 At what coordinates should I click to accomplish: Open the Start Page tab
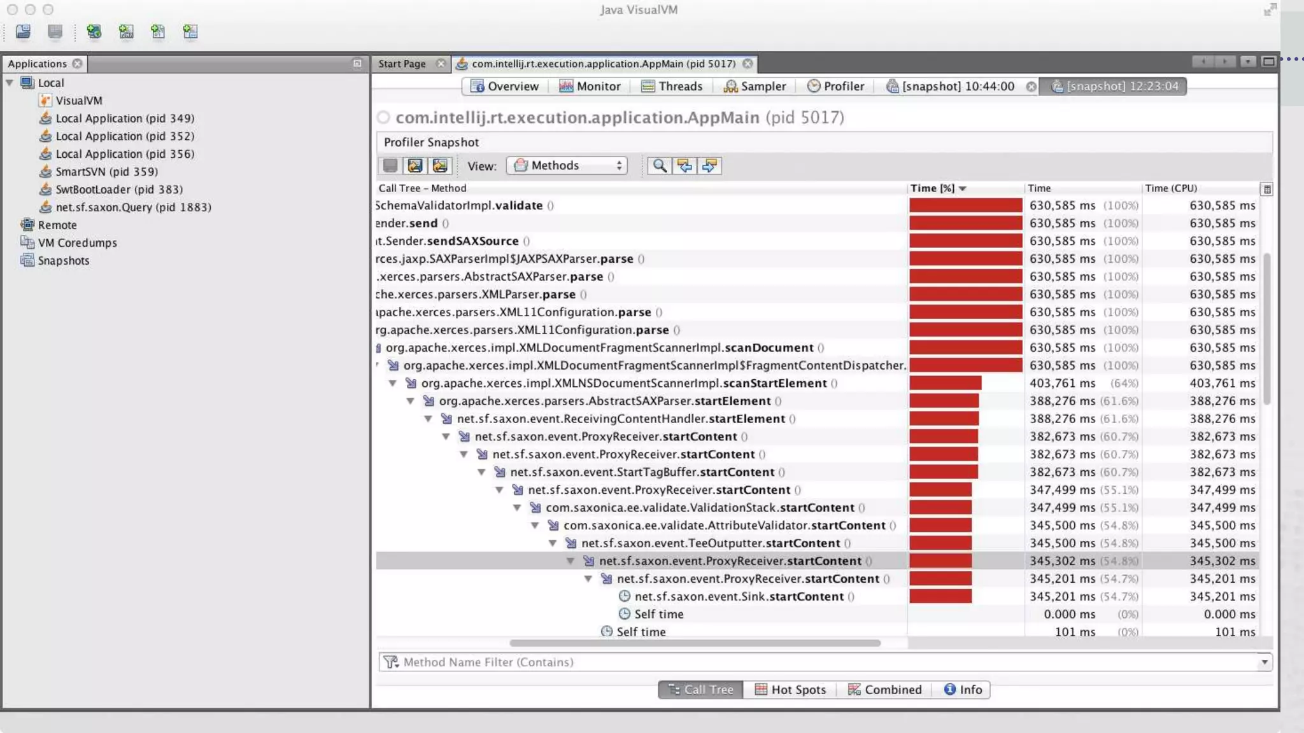pos(402,64)
